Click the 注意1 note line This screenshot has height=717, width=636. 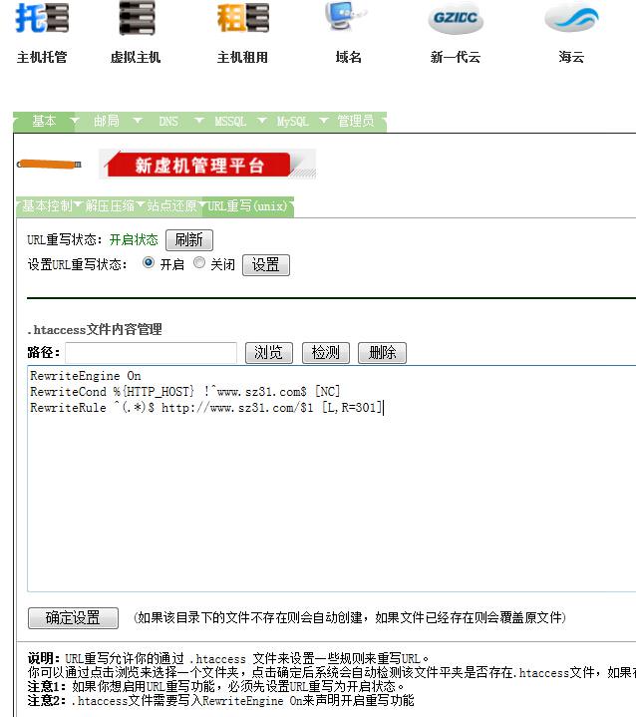point(215,687)
